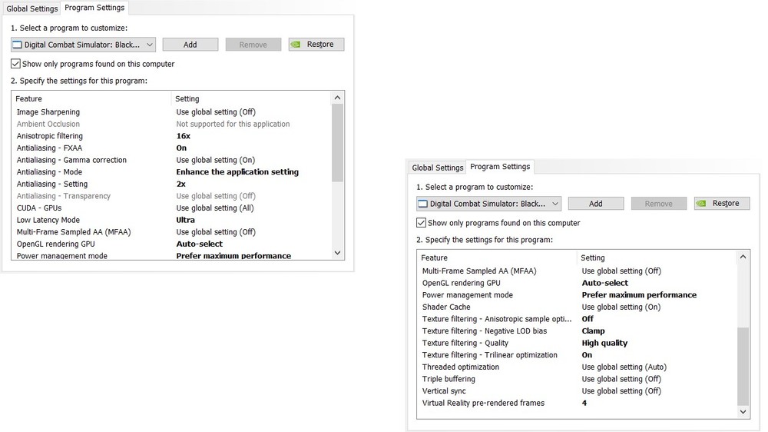Viewport: 768px width, 432px height.
Task: Click the scroll-up arrow in the right panel's settings list
Action: pyautogui.click(x=743, y=258)
